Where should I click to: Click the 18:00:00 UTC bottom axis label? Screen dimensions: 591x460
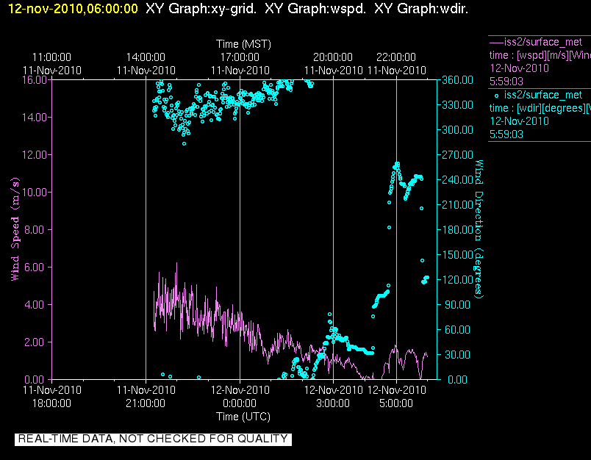point(51,403)
